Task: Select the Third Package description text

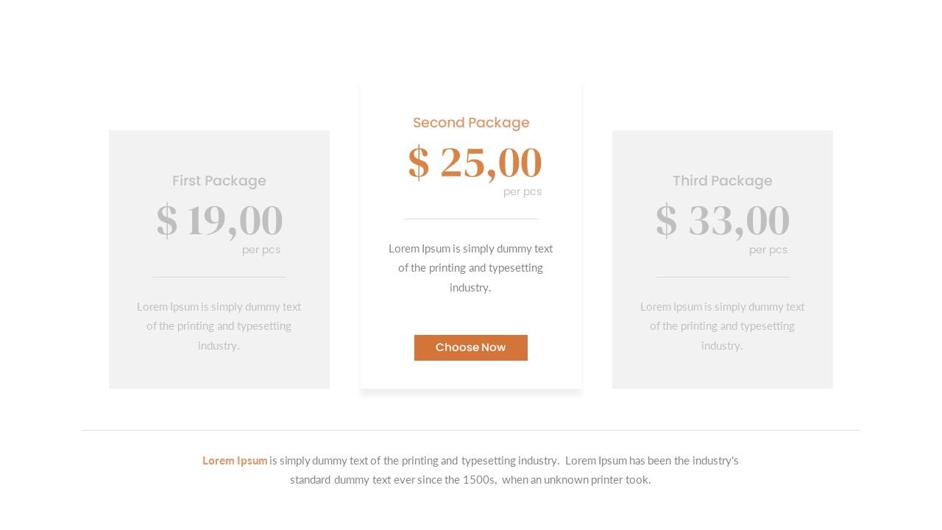Action: 723,326
